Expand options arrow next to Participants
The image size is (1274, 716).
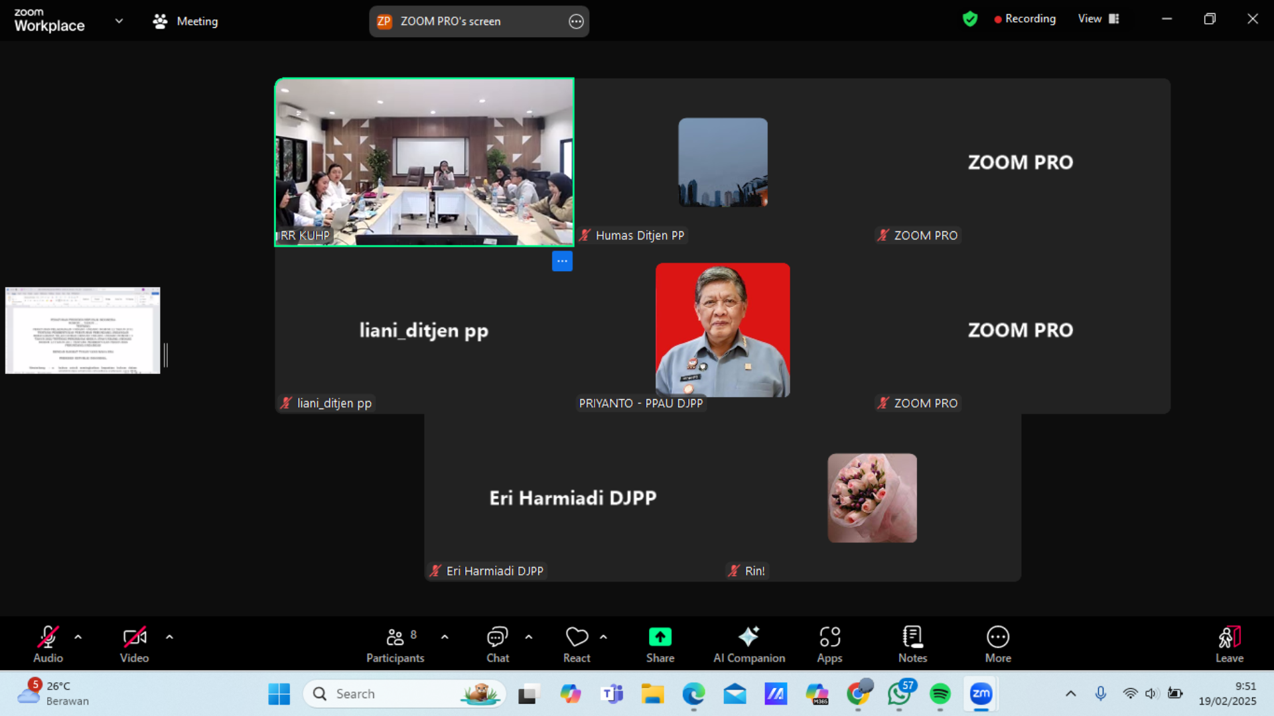point(445,637)
